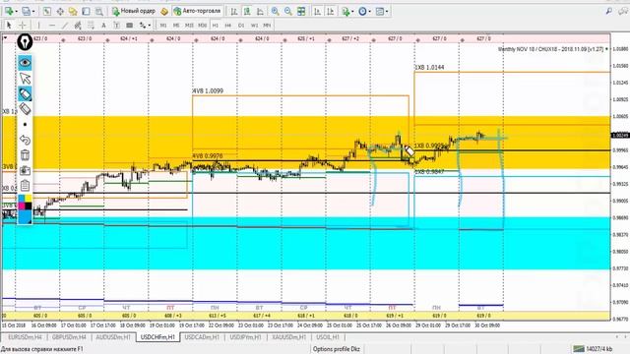The image size is (630, 354).
Task: Set timeframe to M15
Action: (189, 26)
